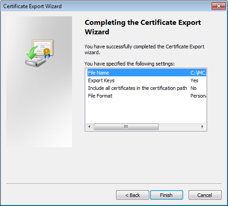Screen dimensions: 228x206
Task: Go back with the Back button
Action: (x=132, y=195)
